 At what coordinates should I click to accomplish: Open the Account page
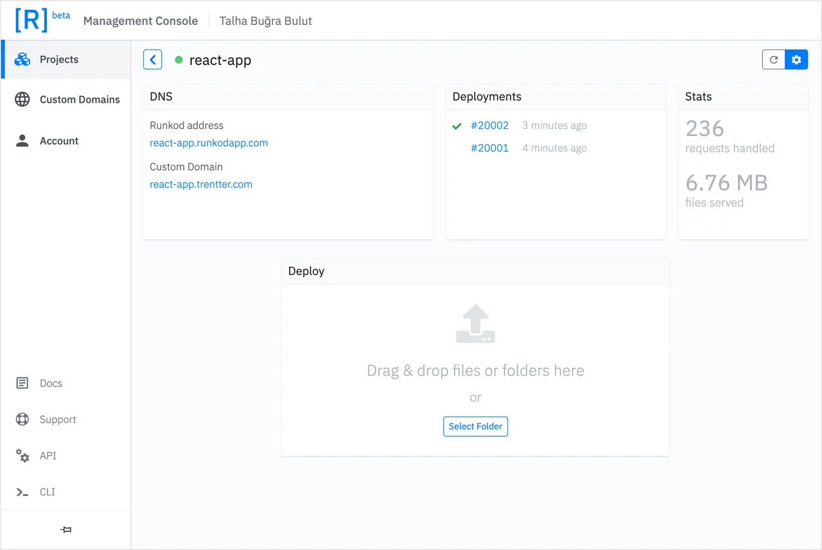[66, 141]
